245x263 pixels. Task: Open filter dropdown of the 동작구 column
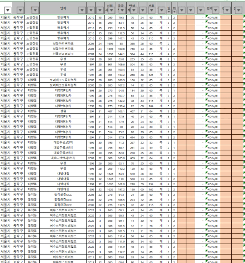[20, 10]
